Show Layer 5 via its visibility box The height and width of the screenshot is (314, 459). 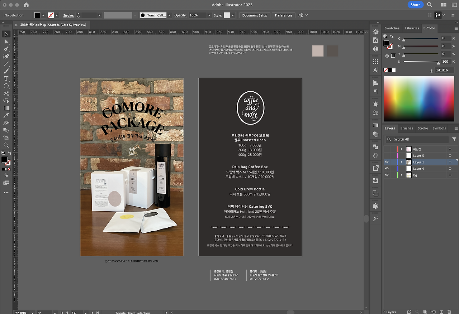pyautogui.click(x=387, y=156)
